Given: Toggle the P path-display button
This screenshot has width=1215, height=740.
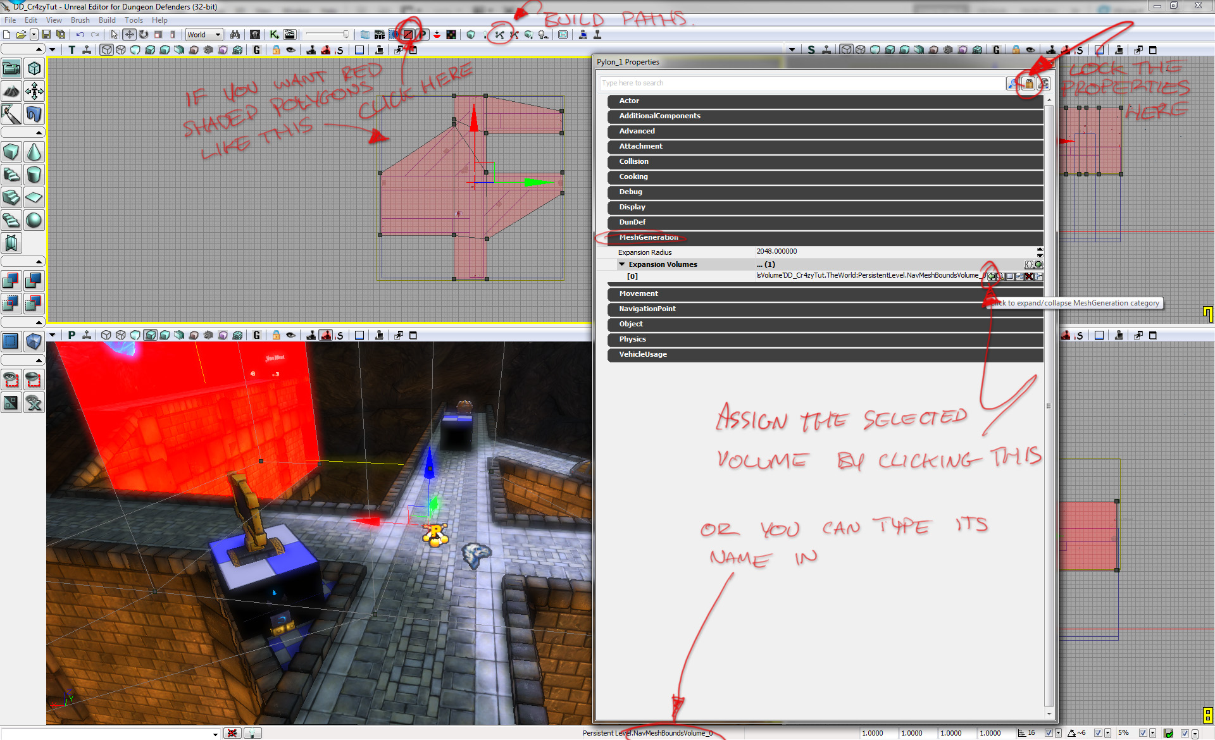Looking at the screenshot, I should pyautogui.click(x=423, y=34).
